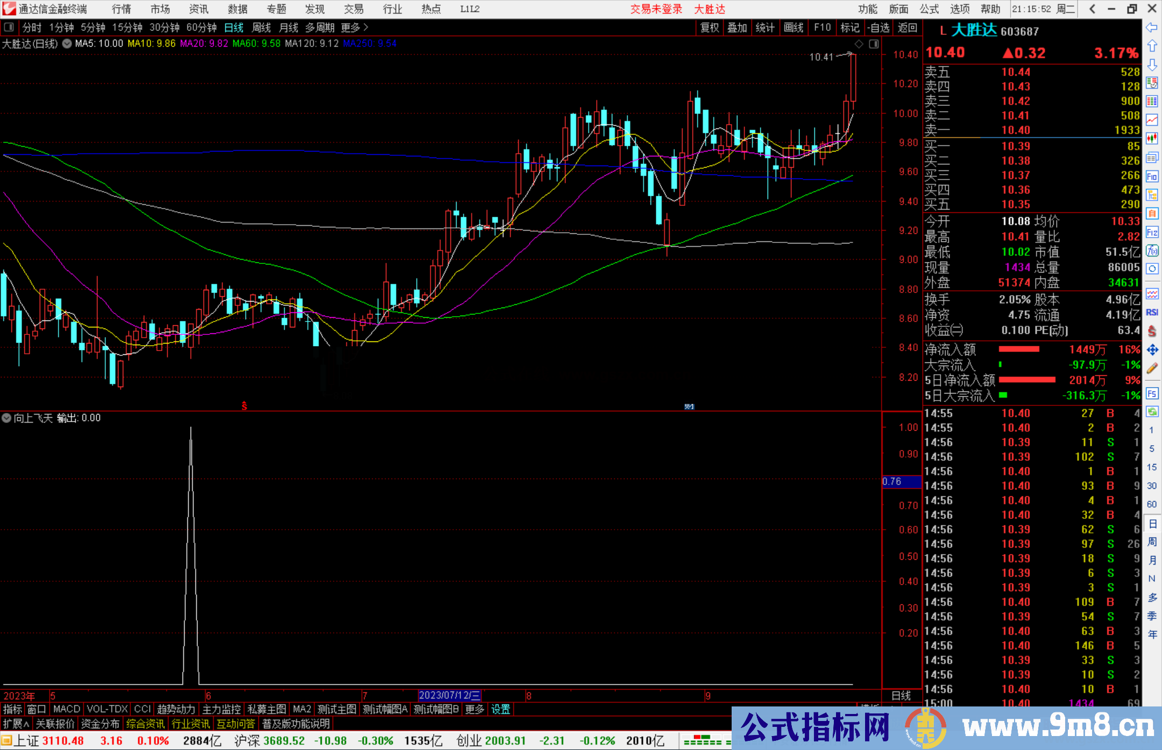Expand the 更多 periods dropdown
This screenshot has height=750, width=1162.
tap(355, 27)
